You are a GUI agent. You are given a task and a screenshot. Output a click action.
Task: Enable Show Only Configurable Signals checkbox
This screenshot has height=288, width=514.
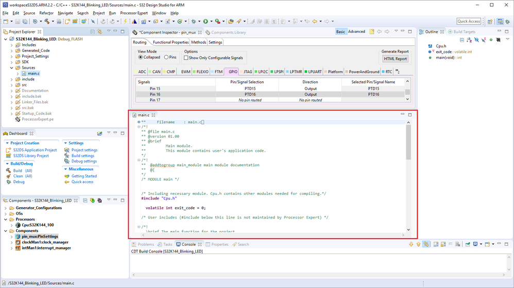tap(186, 58)
